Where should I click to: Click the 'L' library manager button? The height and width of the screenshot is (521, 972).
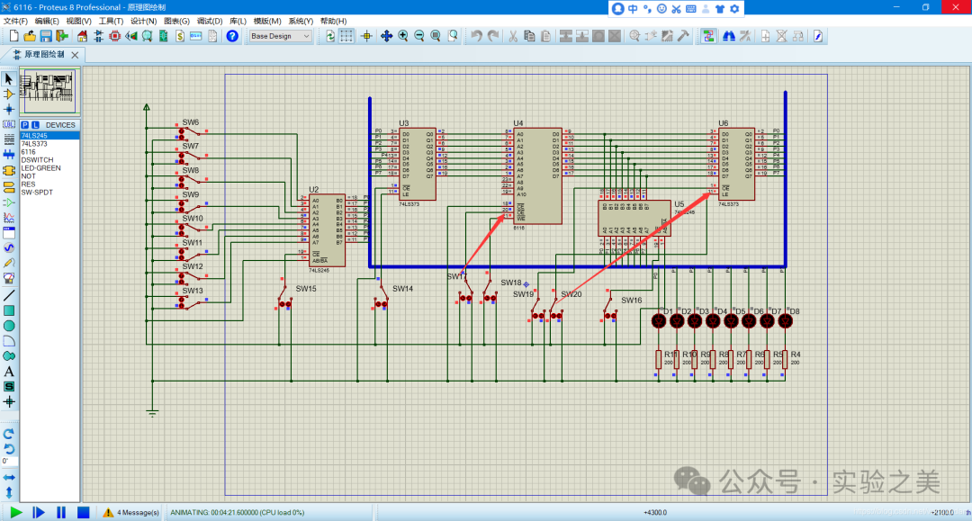coord(35,124)
